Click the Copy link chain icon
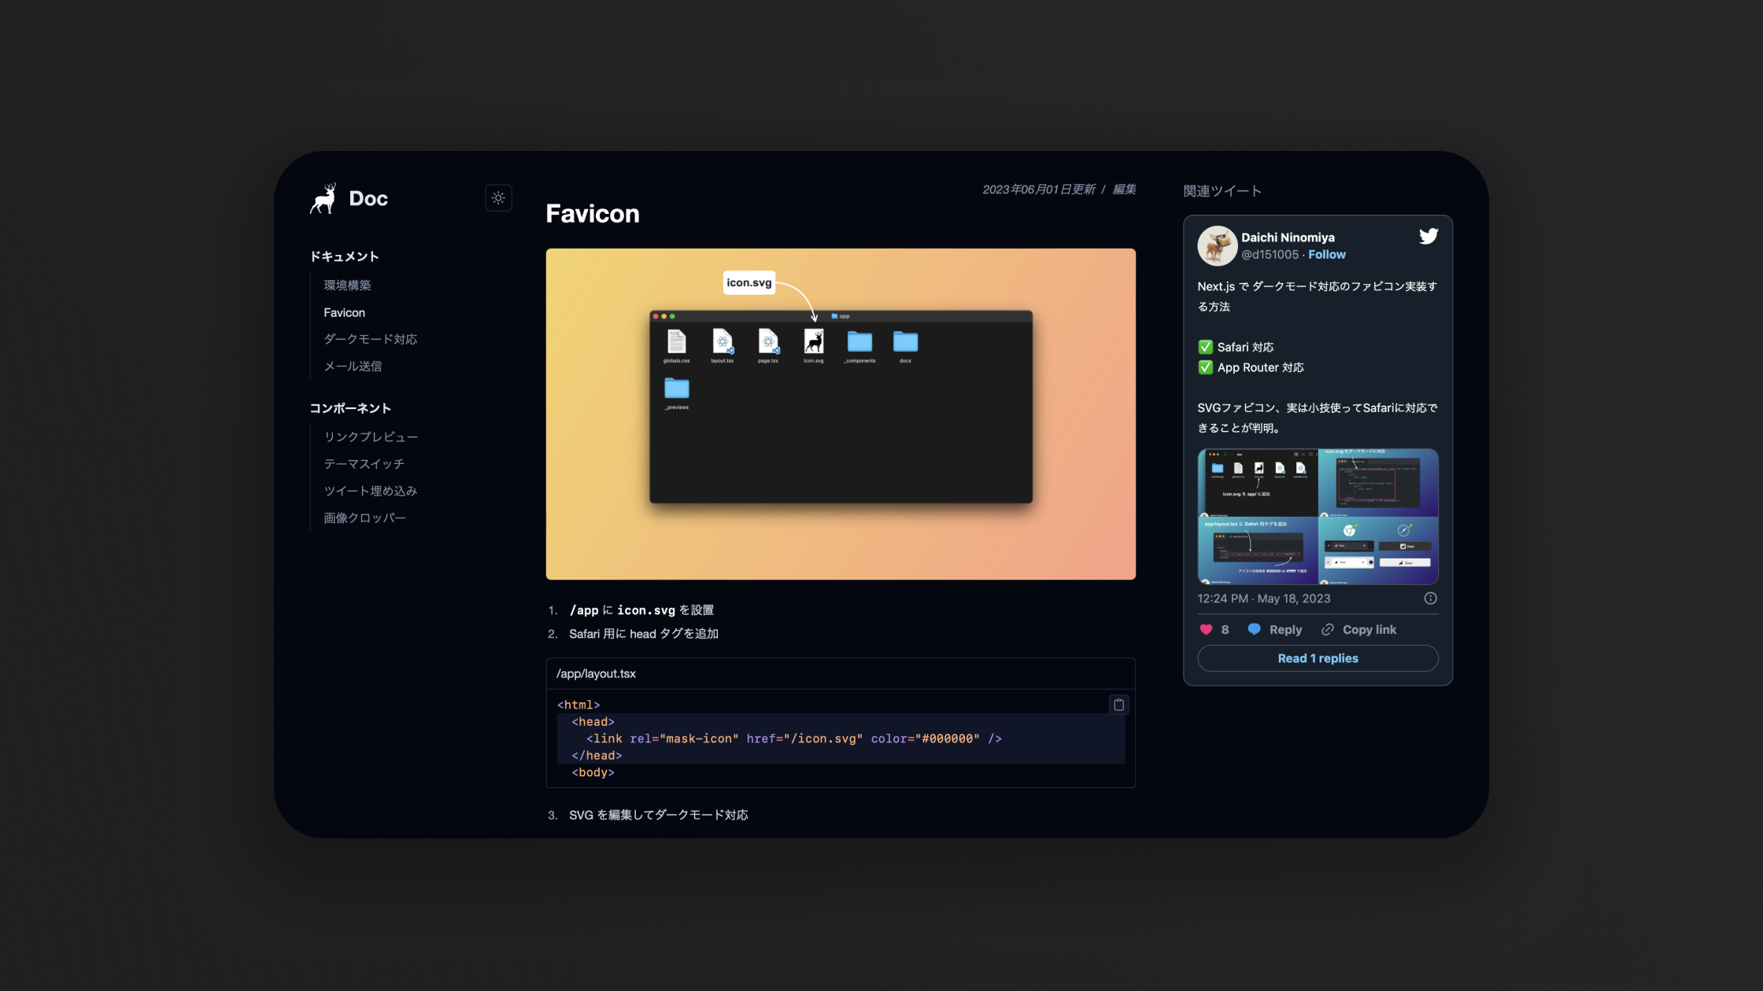 (x=1328, y=629)
